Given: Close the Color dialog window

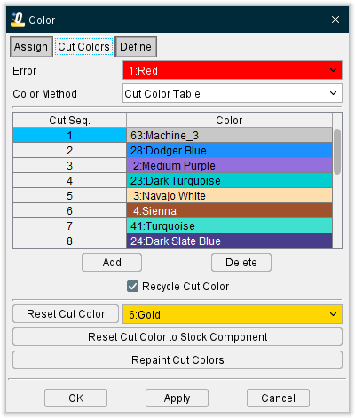Looking at the screenshot, I should coord(335,20).
